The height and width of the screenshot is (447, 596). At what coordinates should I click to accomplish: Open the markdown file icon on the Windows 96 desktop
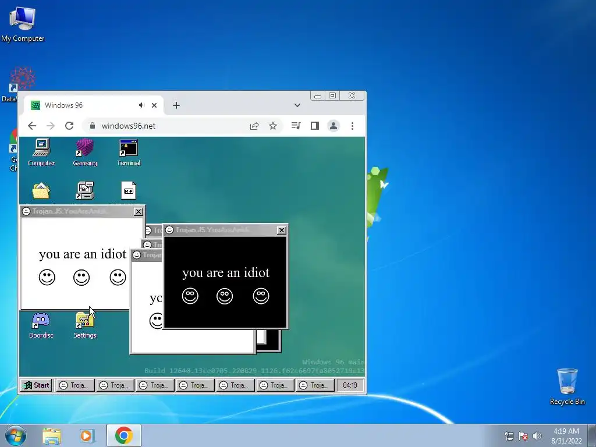[x=129, y=190]
